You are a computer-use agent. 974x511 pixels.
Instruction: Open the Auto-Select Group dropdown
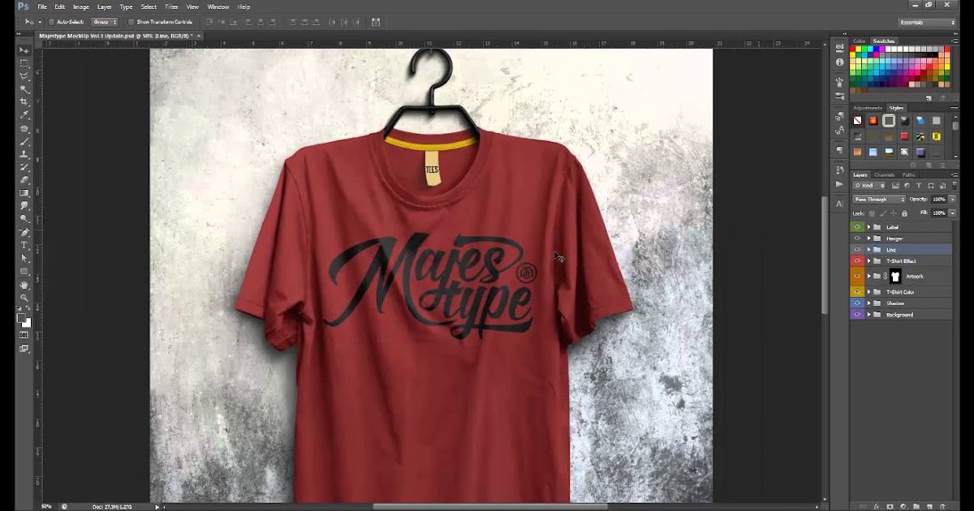tap(104, 22)
